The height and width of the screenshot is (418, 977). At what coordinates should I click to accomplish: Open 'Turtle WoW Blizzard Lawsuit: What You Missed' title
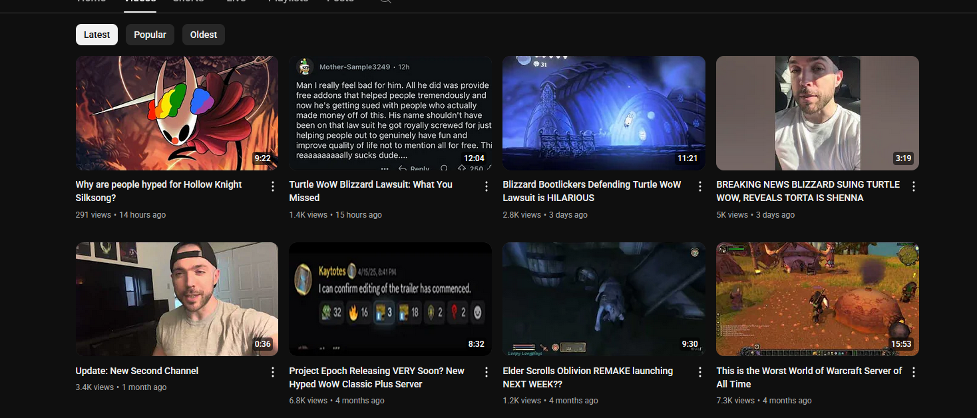371,191
